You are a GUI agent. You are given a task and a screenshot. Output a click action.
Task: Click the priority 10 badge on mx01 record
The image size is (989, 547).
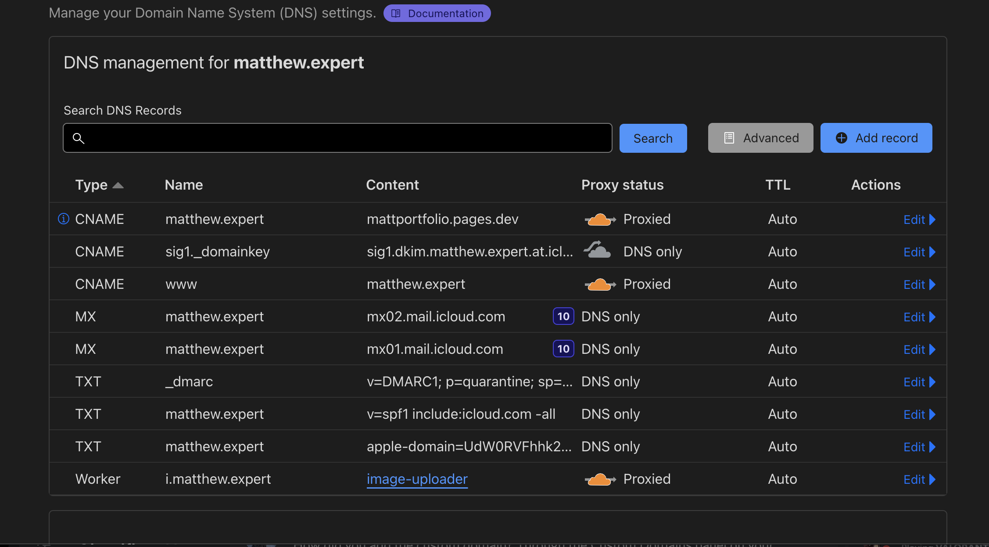click(x=563, y=349)
